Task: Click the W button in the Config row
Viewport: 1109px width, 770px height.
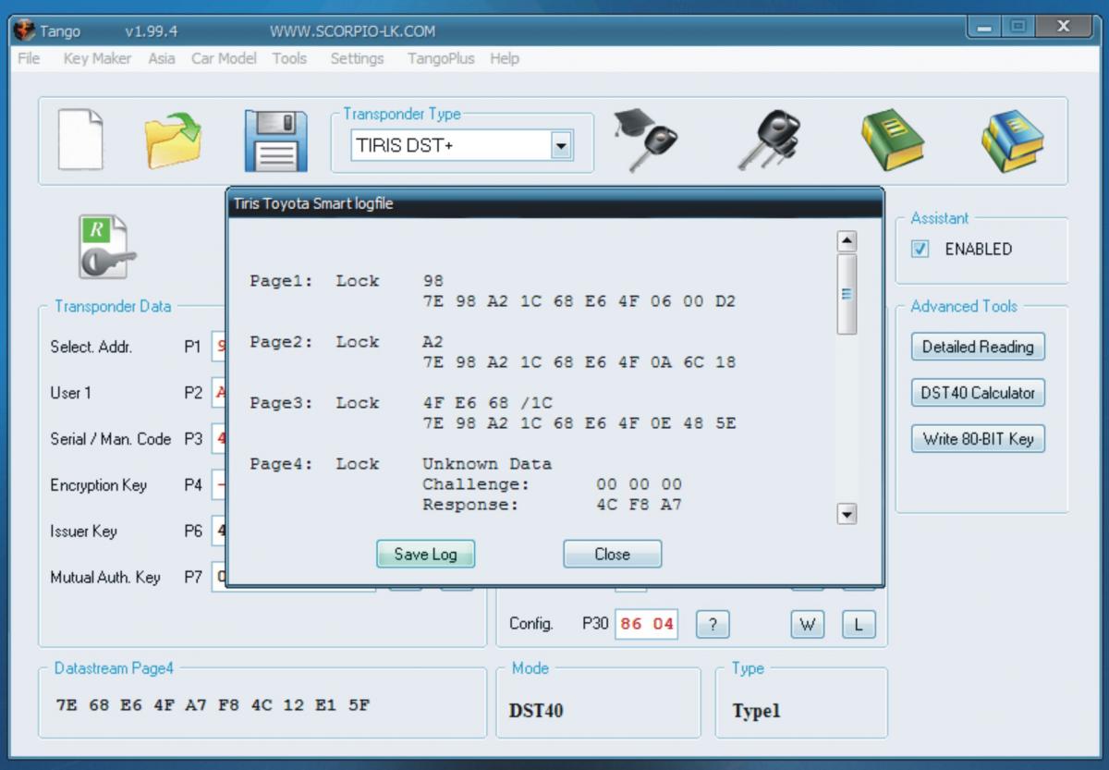Action: pyautogui.click(x=808, y=624)
